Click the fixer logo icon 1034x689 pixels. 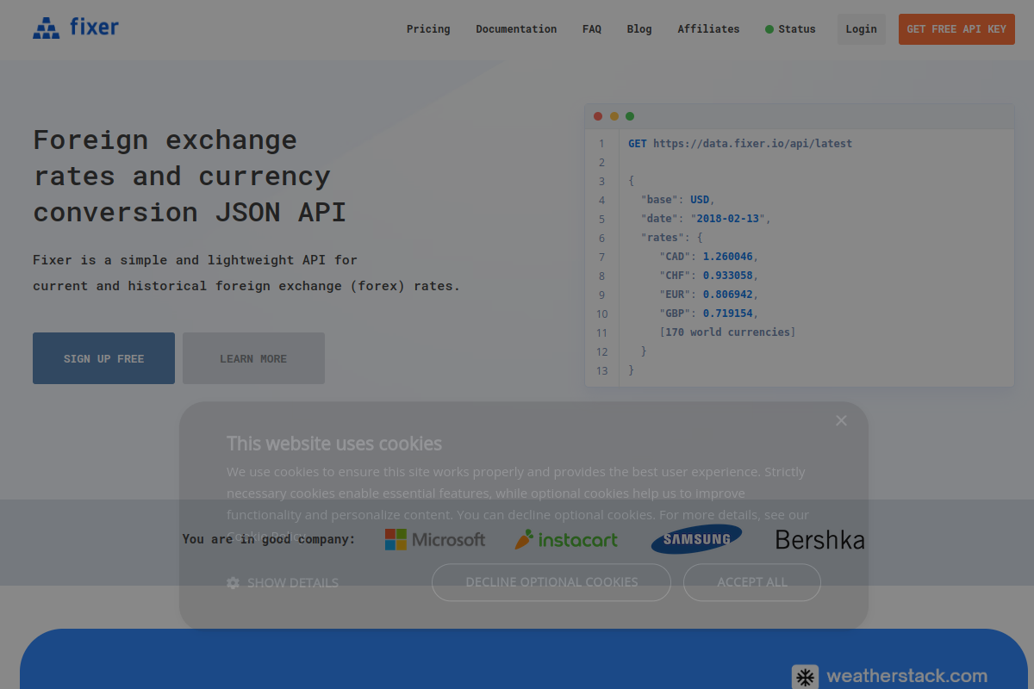click(x=47, y=28)
